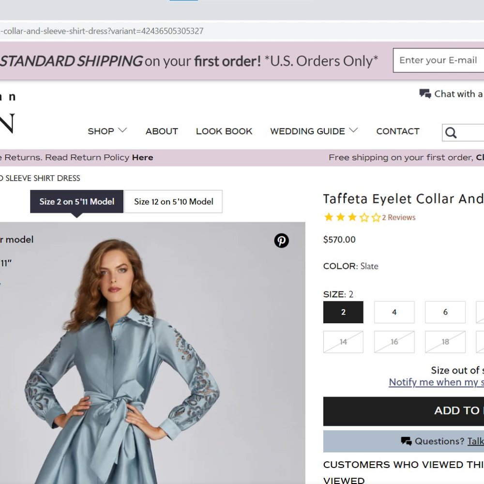Click the Return Policy Here link

(x=143, y=157)
